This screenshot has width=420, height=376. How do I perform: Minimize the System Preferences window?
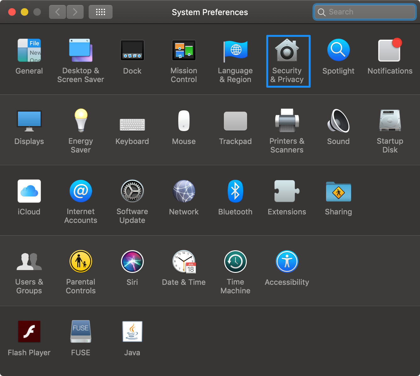pos(25,12)
